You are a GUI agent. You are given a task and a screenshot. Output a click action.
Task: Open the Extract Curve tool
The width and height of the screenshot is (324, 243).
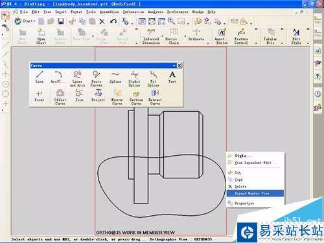155,98
